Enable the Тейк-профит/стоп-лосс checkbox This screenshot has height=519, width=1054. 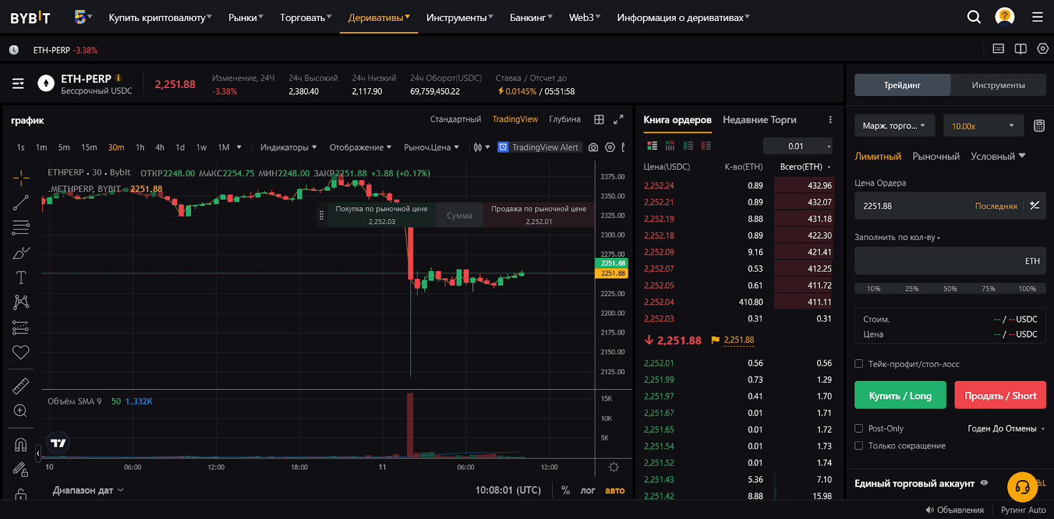pos(859,364)
